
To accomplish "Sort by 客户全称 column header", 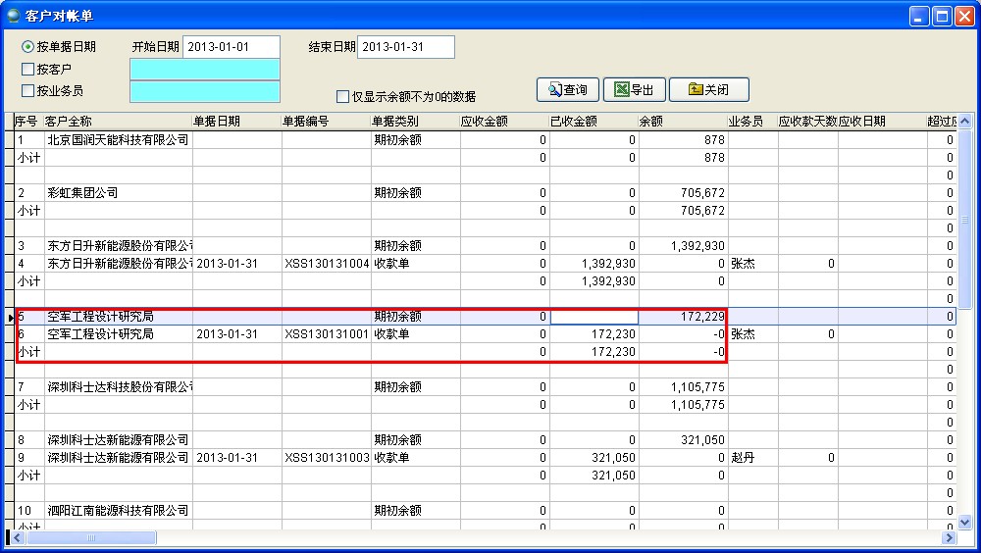I will point(117,122).
